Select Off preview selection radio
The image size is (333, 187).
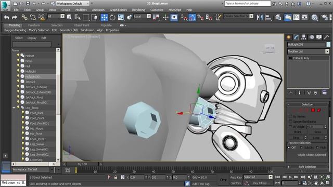289,148
